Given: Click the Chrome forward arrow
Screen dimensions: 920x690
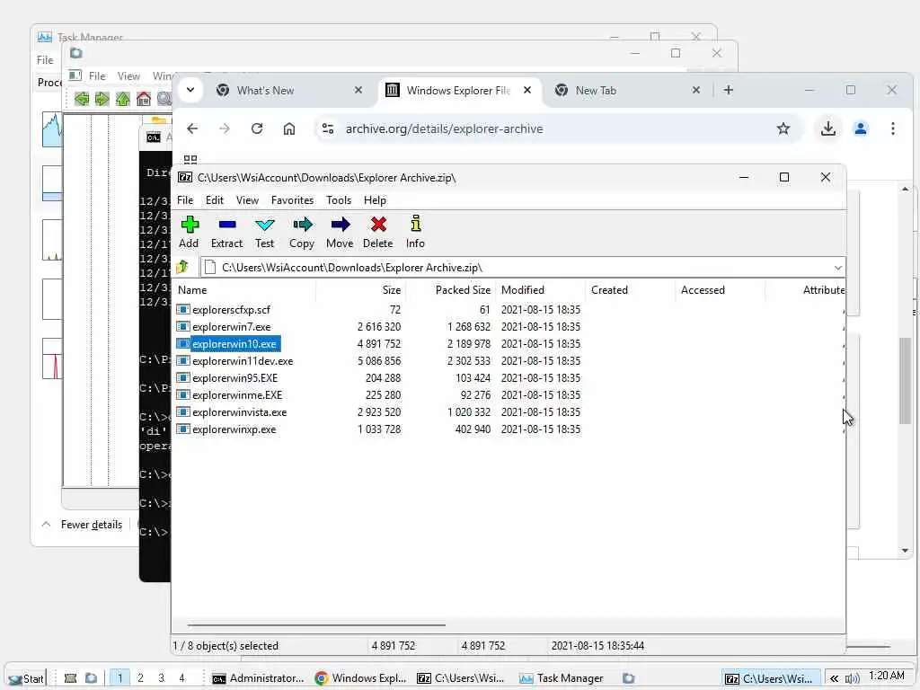Looking at the screenshot, I should pos(225,128).
